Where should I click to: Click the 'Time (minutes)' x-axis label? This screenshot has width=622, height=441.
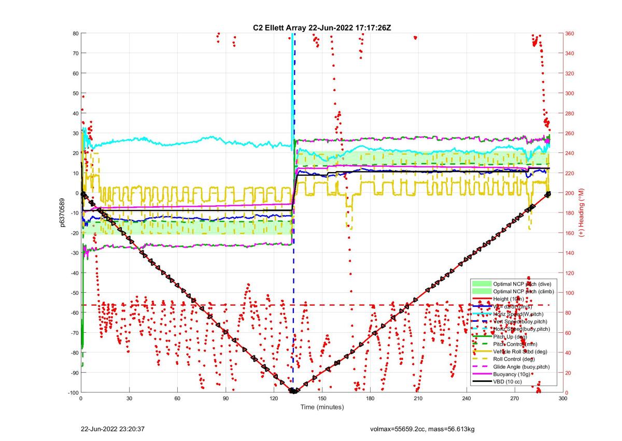pyautogui.click(x=322, y=407)
